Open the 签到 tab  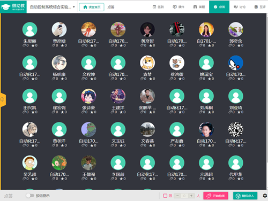pyautogui.click(x=158, y=7)
